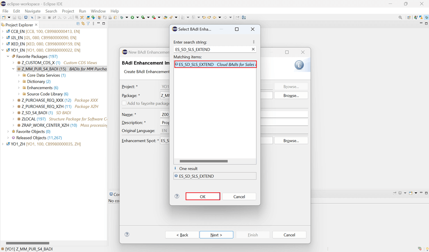Open the Filters icon in Project Explorer toolbar
The height and width of the screenshot is (252, 429).
(88, 25)
